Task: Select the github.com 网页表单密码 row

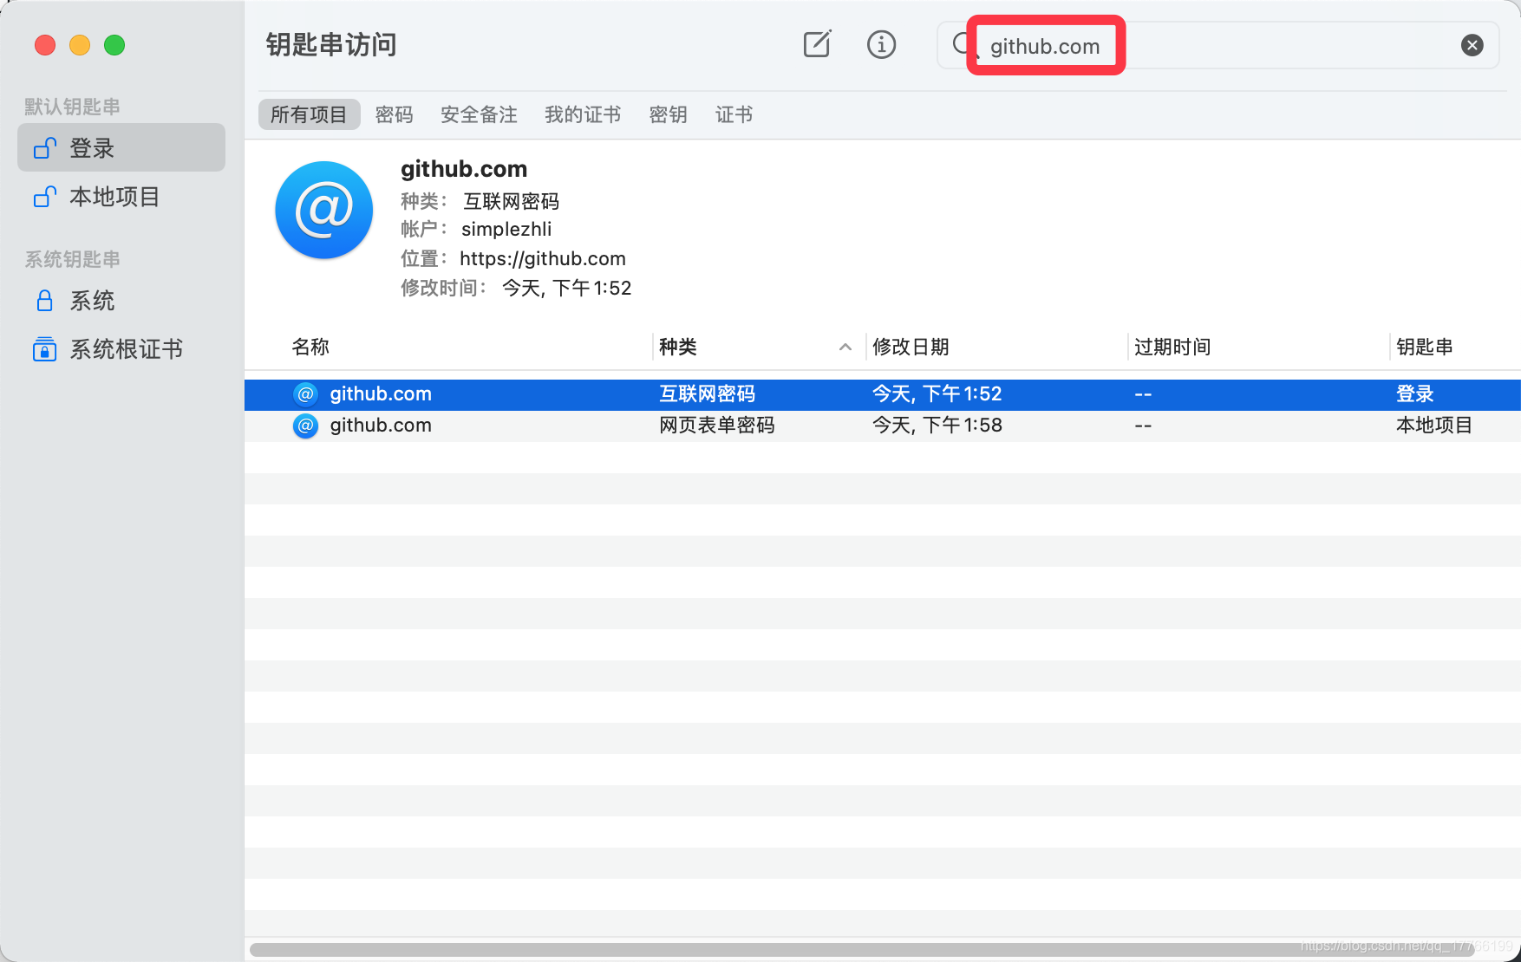Action: [882, 426]
